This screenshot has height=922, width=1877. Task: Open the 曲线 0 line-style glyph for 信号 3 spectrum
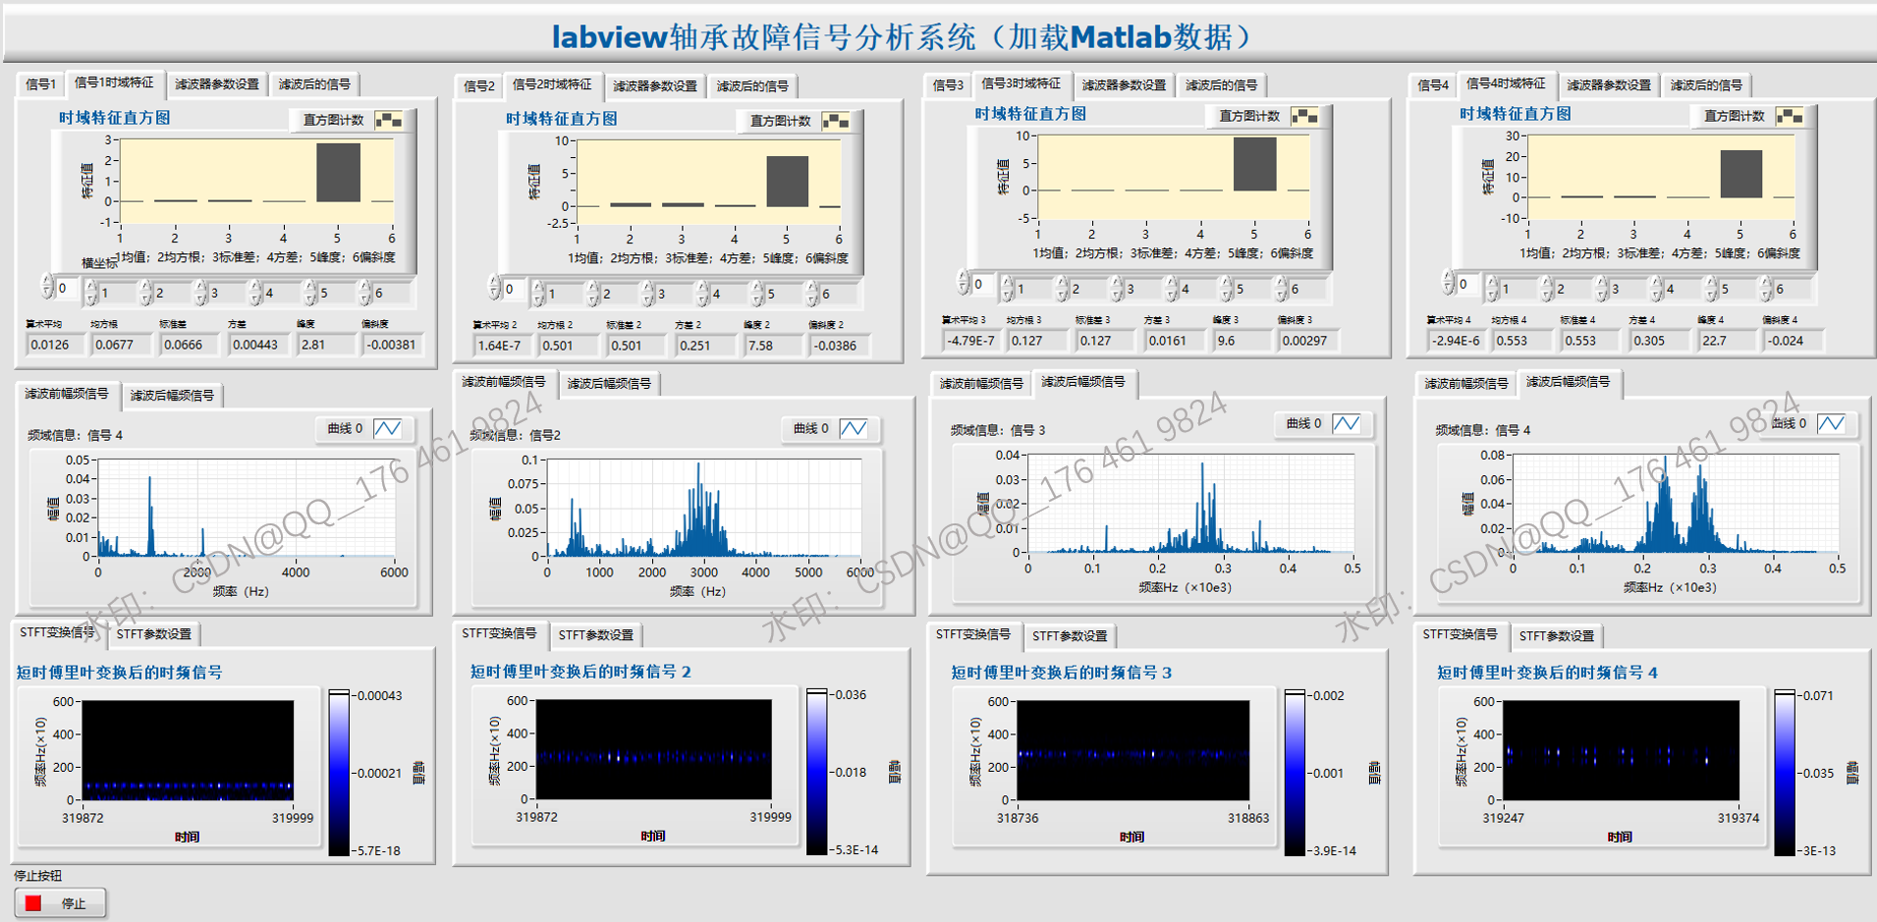[1346, 423]
